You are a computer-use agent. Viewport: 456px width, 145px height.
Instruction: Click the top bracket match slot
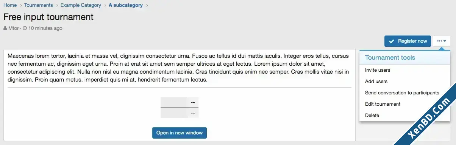[x=180, y=102]
